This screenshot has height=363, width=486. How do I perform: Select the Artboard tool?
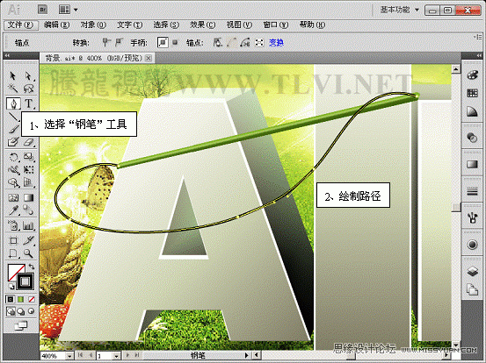click(12, 240)
